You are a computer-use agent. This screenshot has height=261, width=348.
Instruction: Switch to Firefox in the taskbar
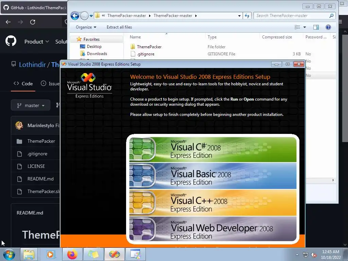tap(72, 254)
